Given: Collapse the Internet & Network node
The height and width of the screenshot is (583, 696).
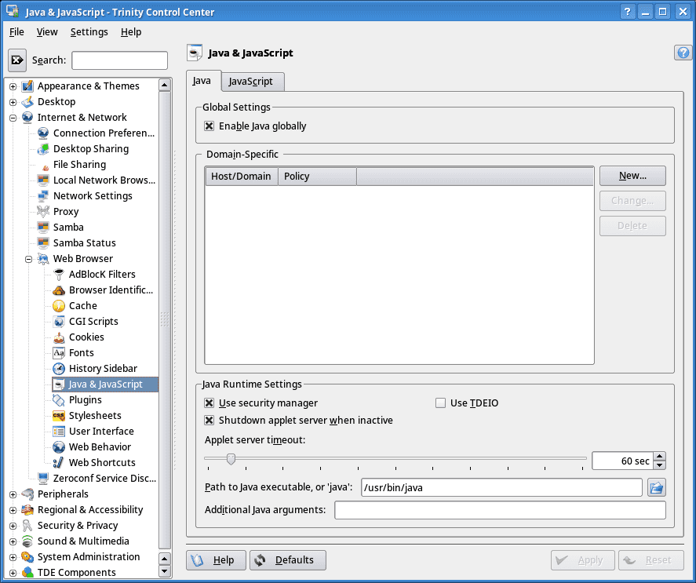Looking at the screenshot, I should pyautogui.click(x=13, y=118).
